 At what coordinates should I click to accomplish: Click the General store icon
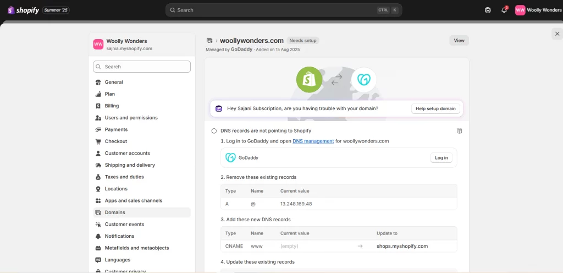click(x=98, y=82)
